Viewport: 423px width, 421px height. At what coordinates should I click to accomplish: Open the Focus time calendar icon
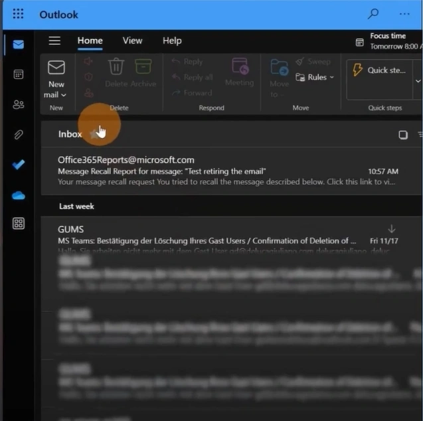coord(360,42)
